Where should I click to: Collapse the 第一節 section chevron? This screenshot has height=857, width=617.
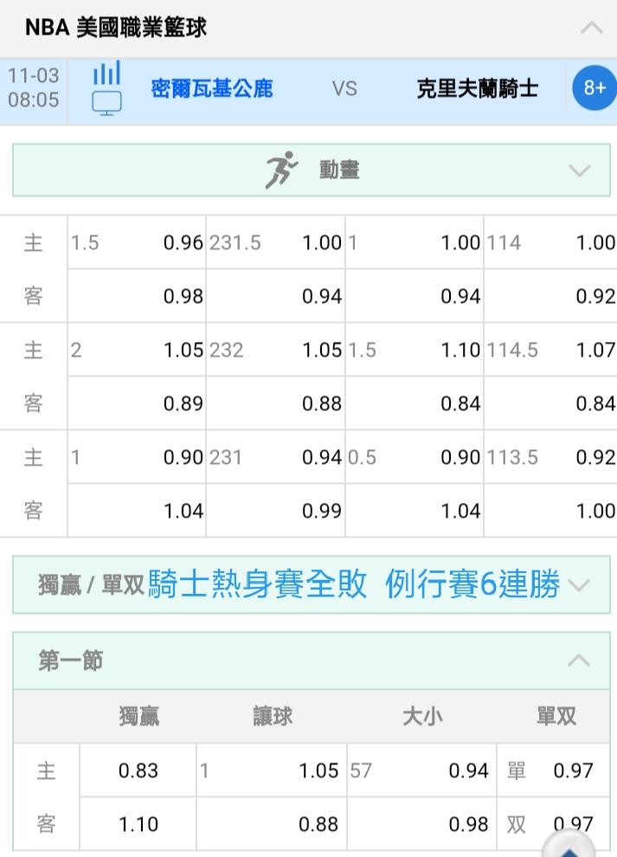pyautogui.click(x=578, y=660)
